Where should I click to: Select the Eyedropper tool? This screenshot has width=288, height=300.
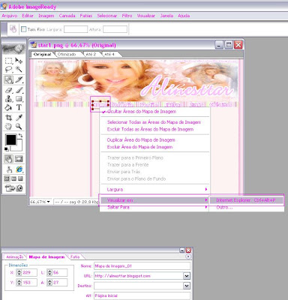click(19, 118)
